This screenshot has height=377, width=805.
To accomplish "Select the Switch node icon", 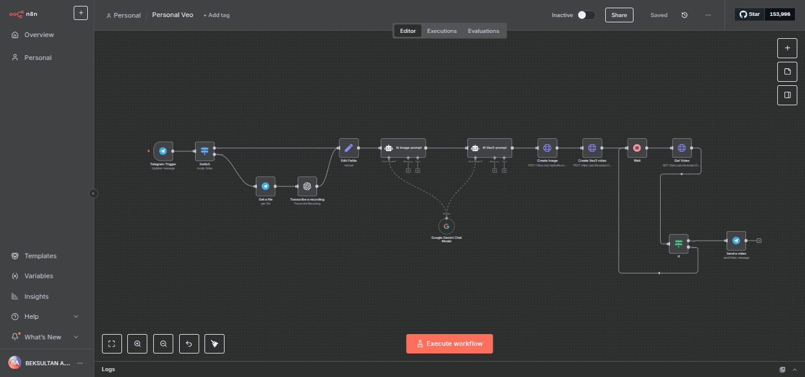I will tap(204, 151).
